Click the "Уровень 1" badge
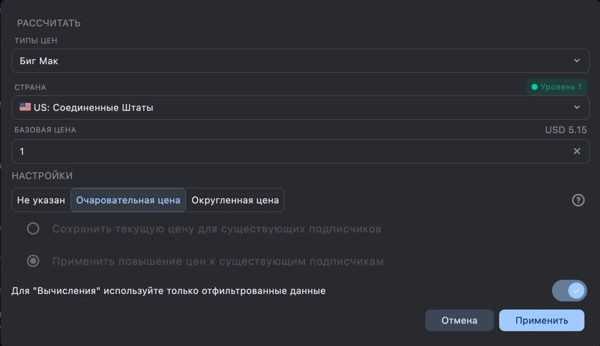 557,87
